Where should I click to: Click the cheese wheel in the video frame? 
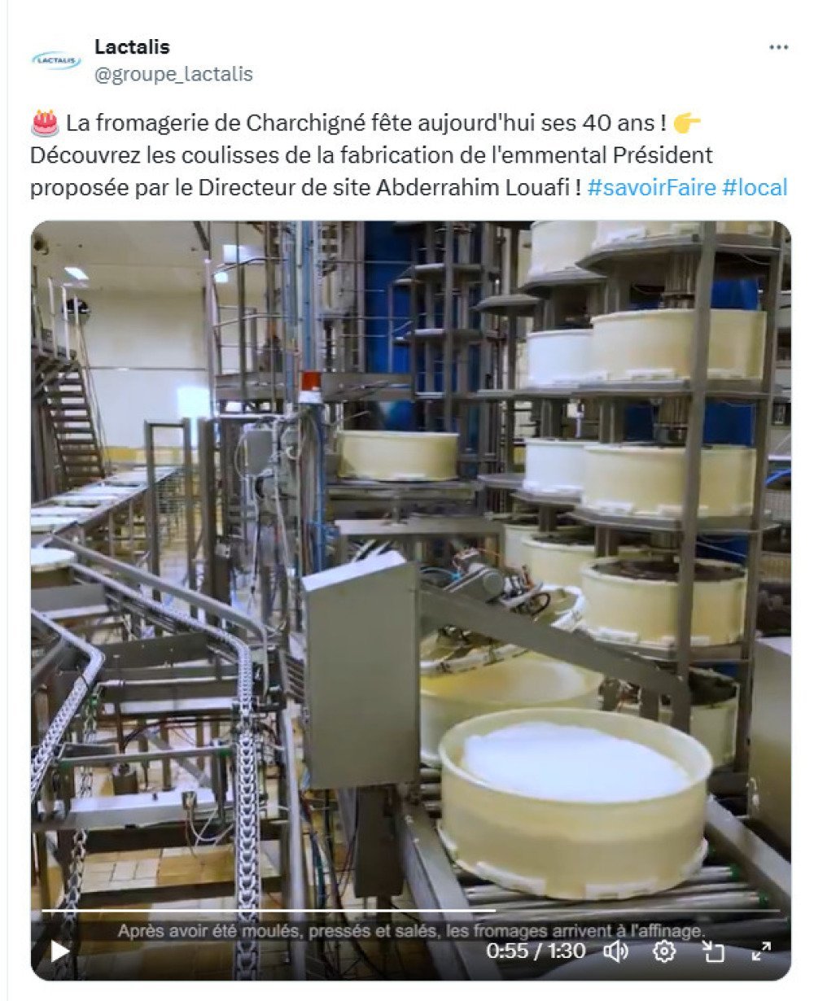pyautogui.click(x=574, y=802)
